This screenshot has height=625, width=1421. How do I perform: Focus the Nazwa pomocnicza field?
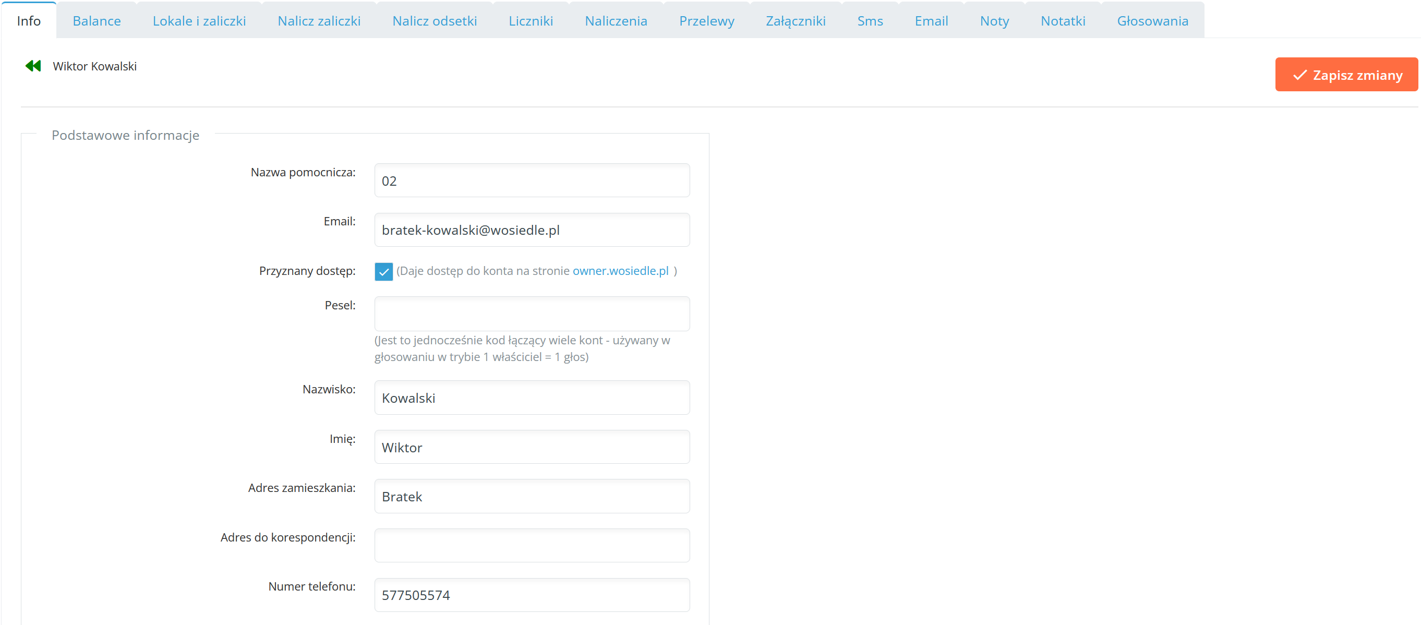(532, 181)
